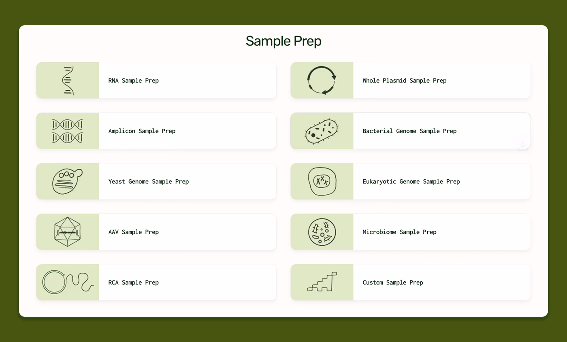Viewport: 567px width, 342px height.
Task: Click the custom staircase icon
Action: pos(322,282)
